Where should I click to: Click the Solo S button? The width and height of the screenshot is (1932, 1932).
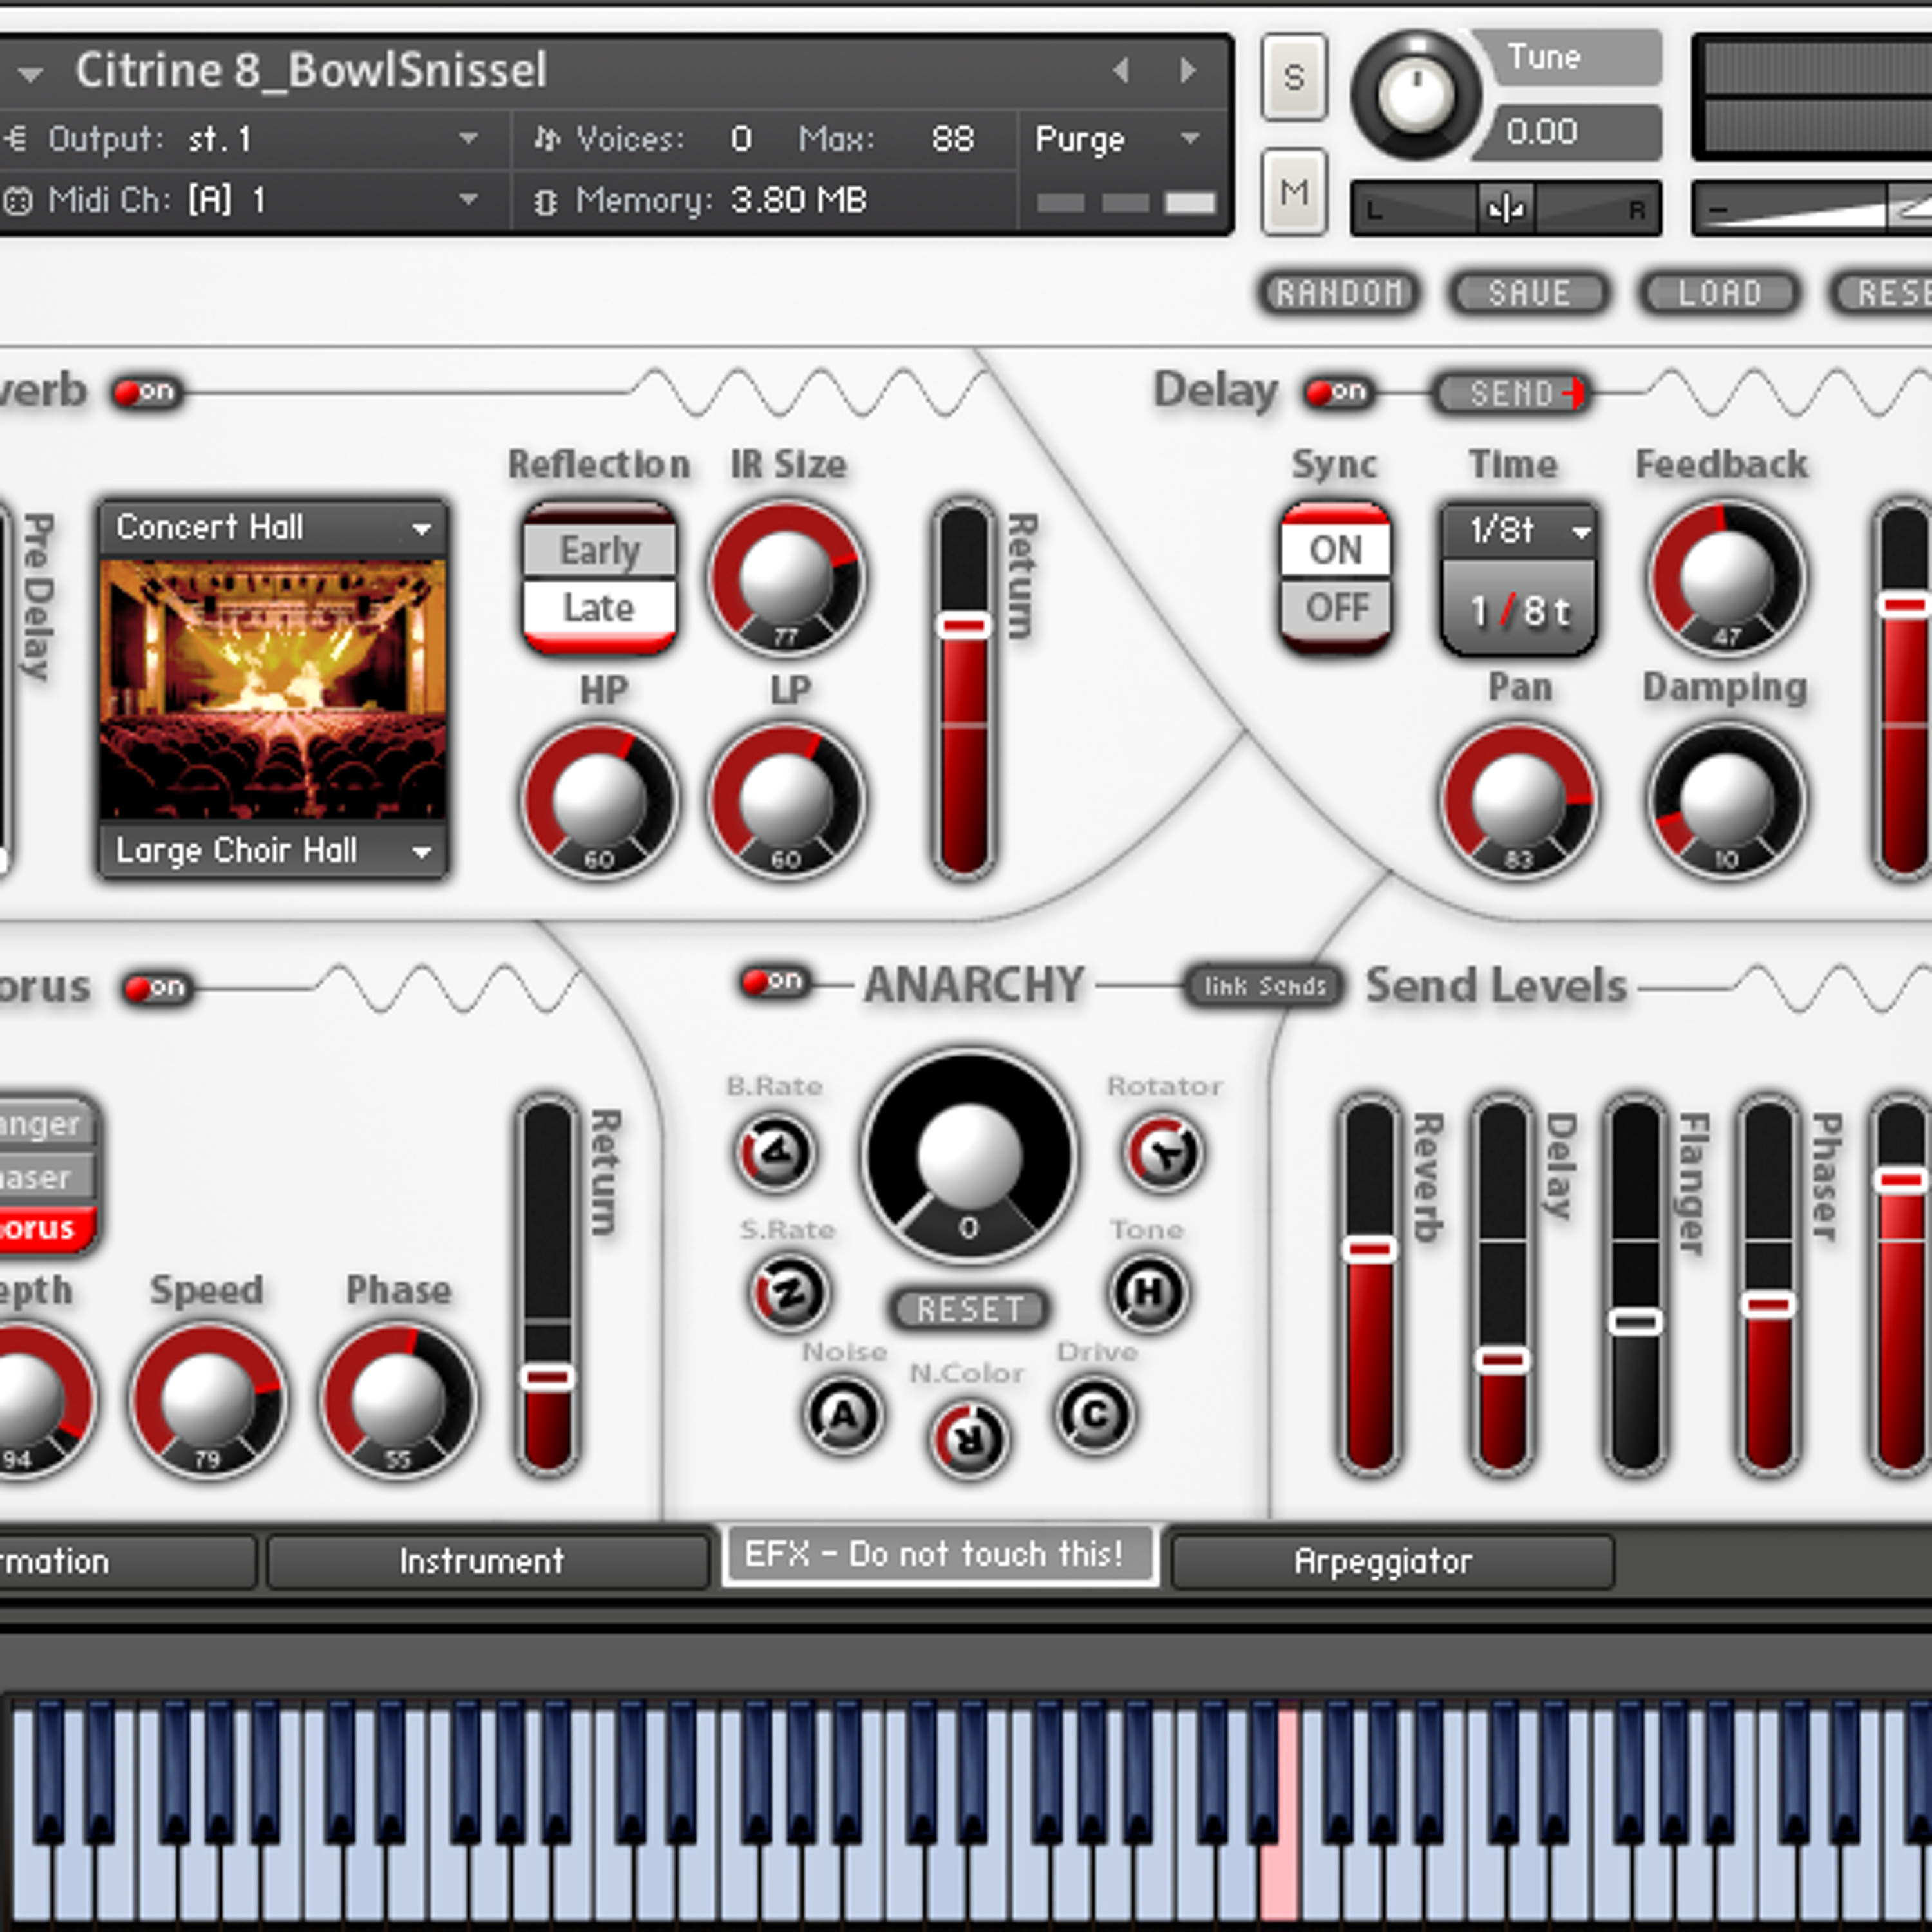(x=1294, y=77)
